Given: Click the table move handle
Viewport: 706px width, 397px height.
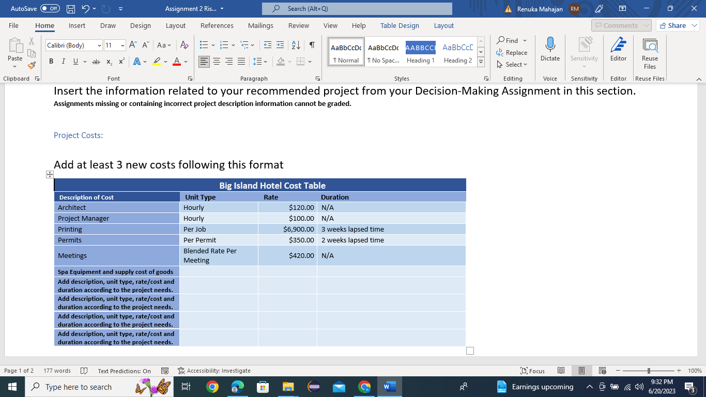Looking at the screenshot, I should tap(50, 175).
